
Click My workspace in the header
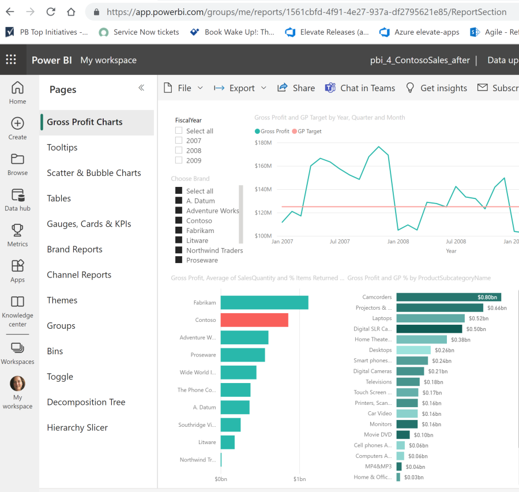pyautogui.click(x=108, y=60)
